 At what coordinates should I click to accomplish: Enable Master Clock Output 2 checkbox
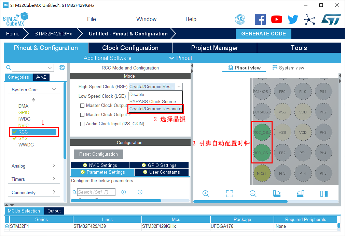[82, 115]
